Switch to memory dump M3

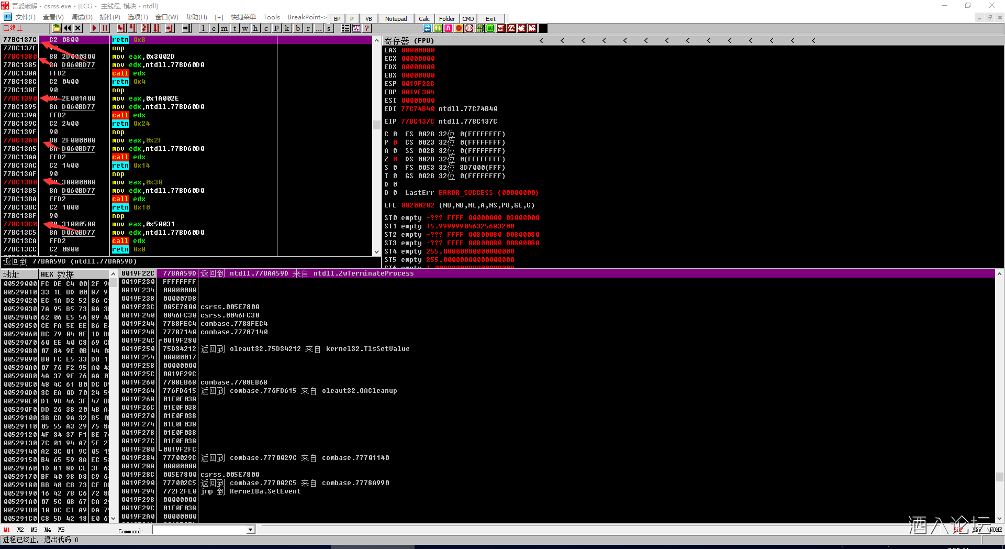click(x=34, y=530)
